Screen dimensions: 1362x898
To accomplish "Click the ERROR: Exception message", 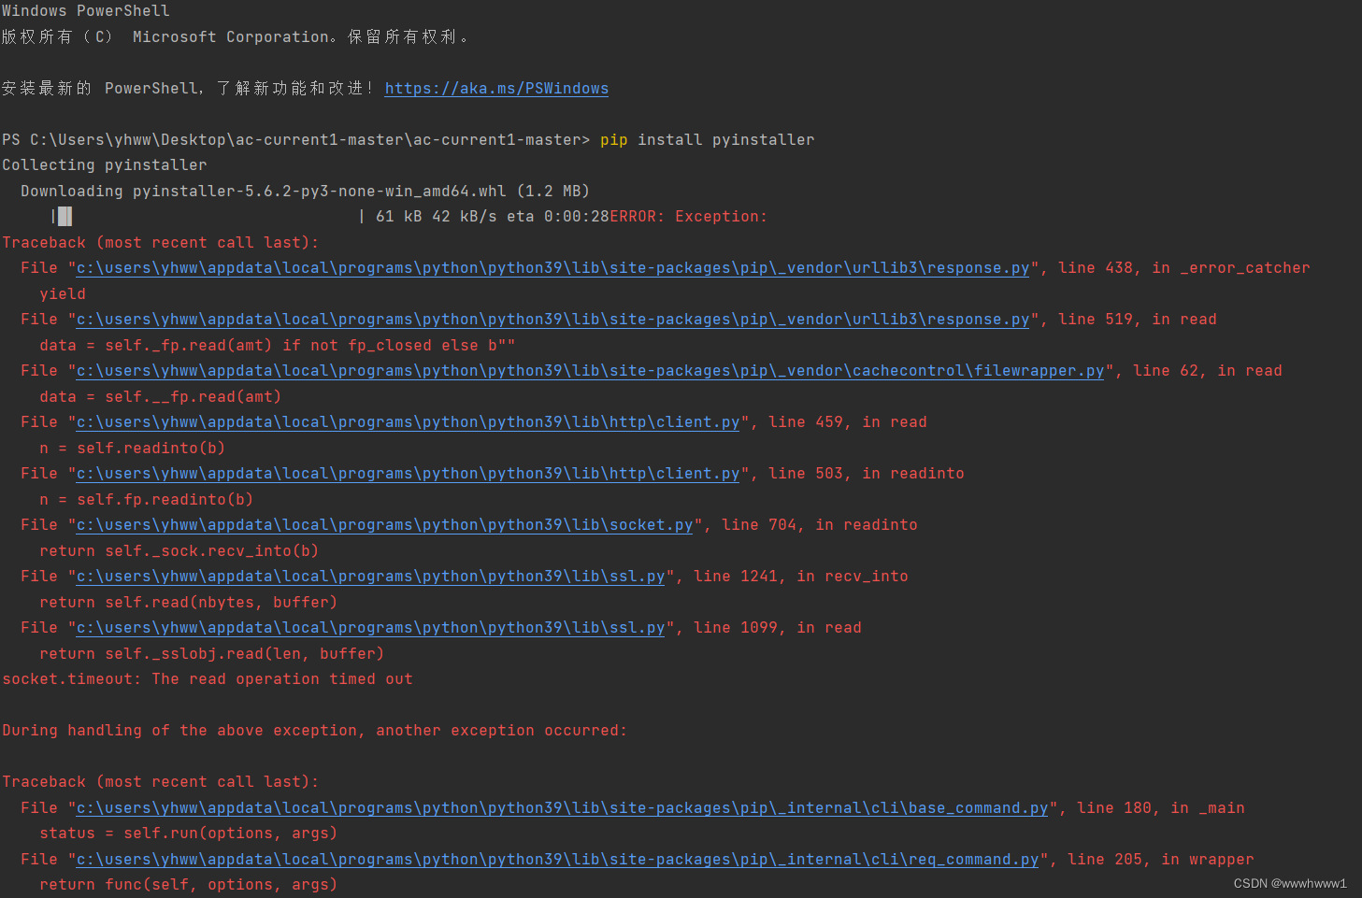I will [688, 216].
